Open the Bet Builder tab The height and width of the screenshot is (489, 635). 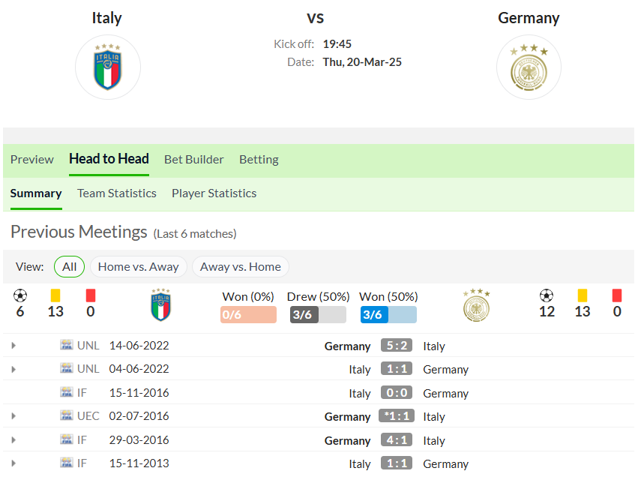click(x=194, y=160)
